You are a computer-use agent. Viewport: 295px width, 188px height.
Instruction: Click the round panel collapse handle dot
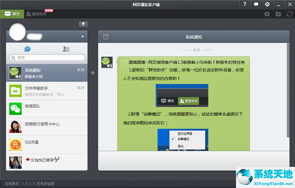(93, 73)
